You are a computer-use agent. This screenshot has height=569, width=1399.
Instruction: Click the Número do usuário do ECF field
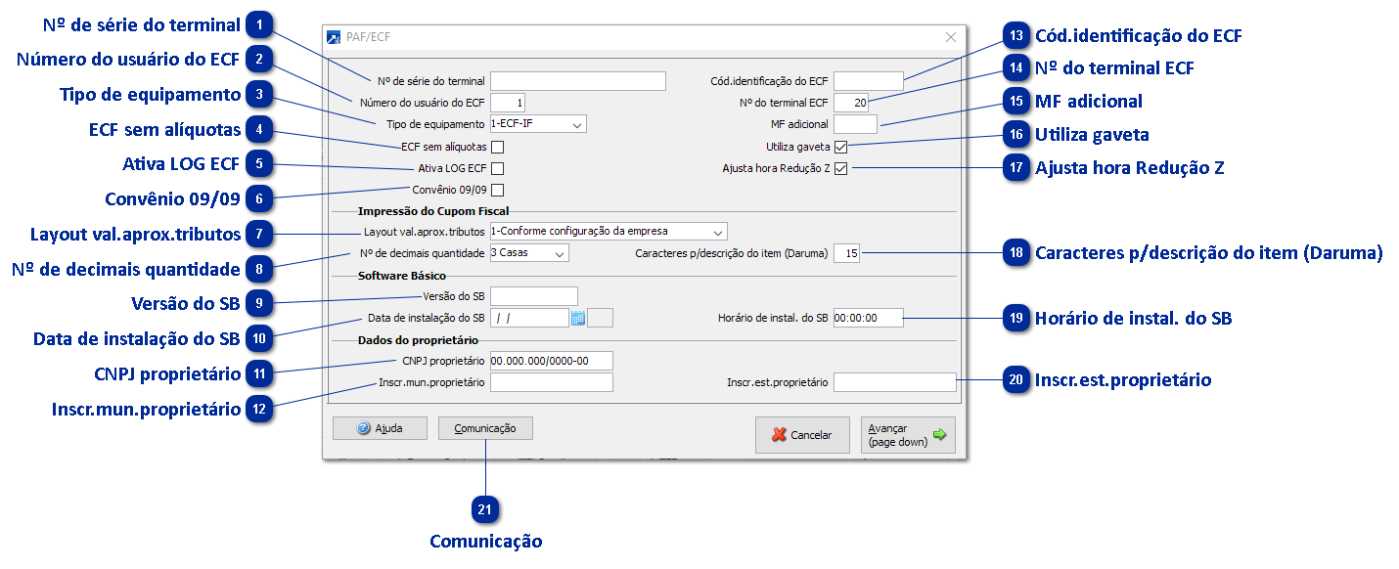click(508, 102)
